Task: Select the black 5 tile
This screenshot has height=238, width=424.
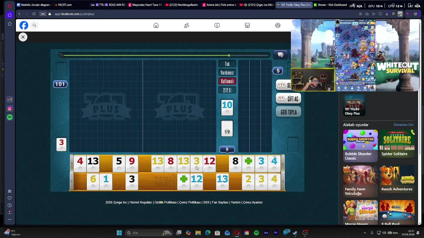Action: [x=119, y=163]
